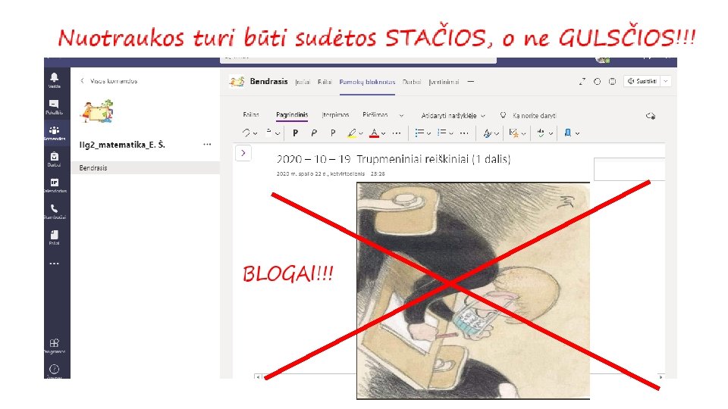Toggle italic formatting
Viewport: 728px width, 409px height.
tap(314, 133)
